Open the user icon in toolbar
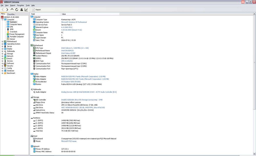Screen dimensions: 256x156 click(x=22, y=10)
